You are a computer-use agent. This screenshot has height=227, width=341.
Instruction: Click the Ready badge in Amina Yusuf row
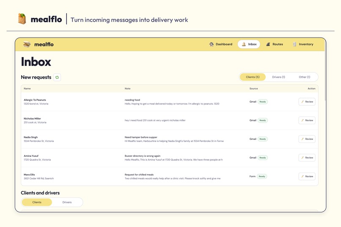(263, 158)
